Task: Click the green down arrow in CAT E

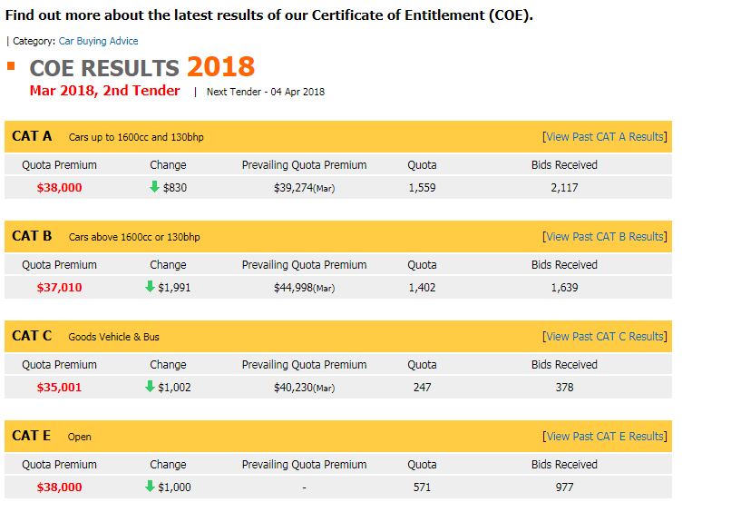Action: [150, 487]
